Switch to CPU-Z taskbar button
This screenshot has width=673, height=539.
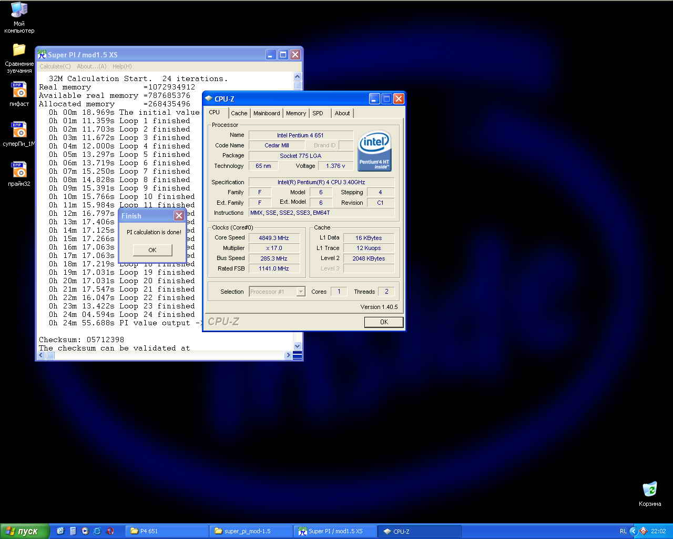tap(419, 531)
